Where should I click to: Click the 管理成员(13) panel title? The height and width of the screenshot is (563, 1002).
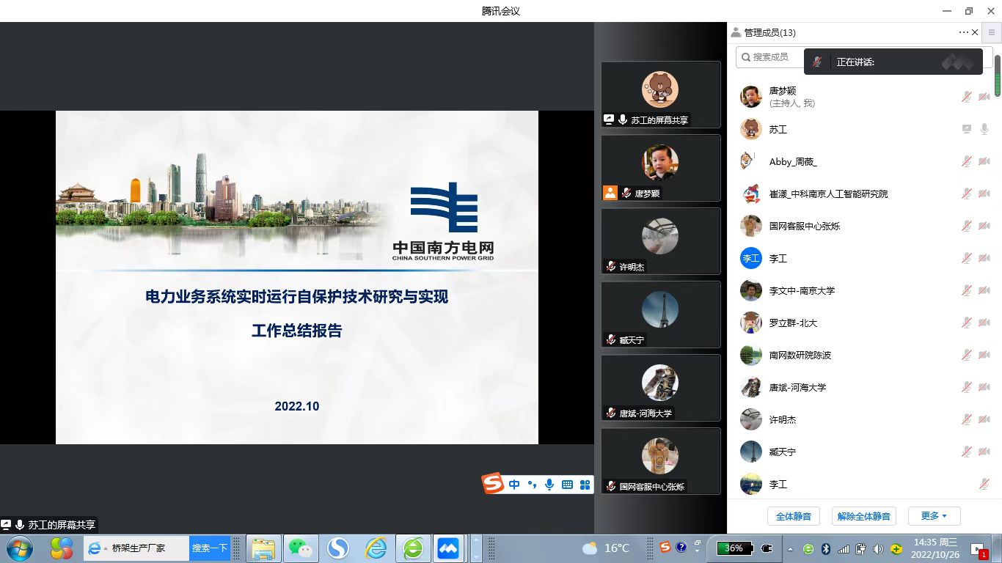[x=769, y=32]
